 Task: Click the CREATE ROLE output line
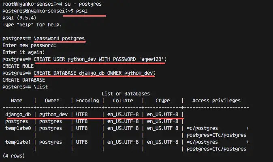tap(18, 66)
